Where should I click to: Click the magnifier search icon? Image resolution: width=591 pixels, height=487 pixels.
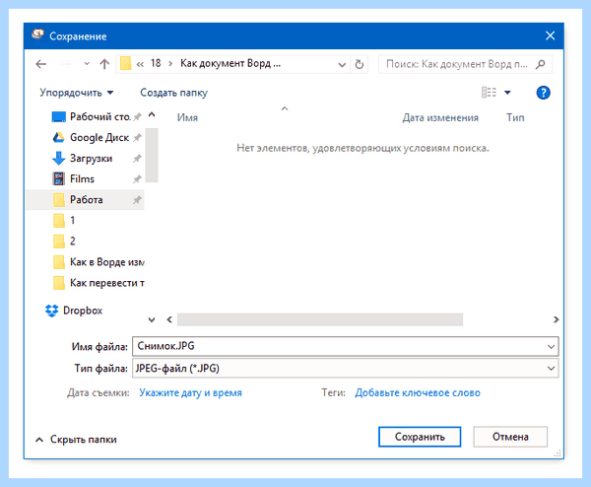click(541, 64)
